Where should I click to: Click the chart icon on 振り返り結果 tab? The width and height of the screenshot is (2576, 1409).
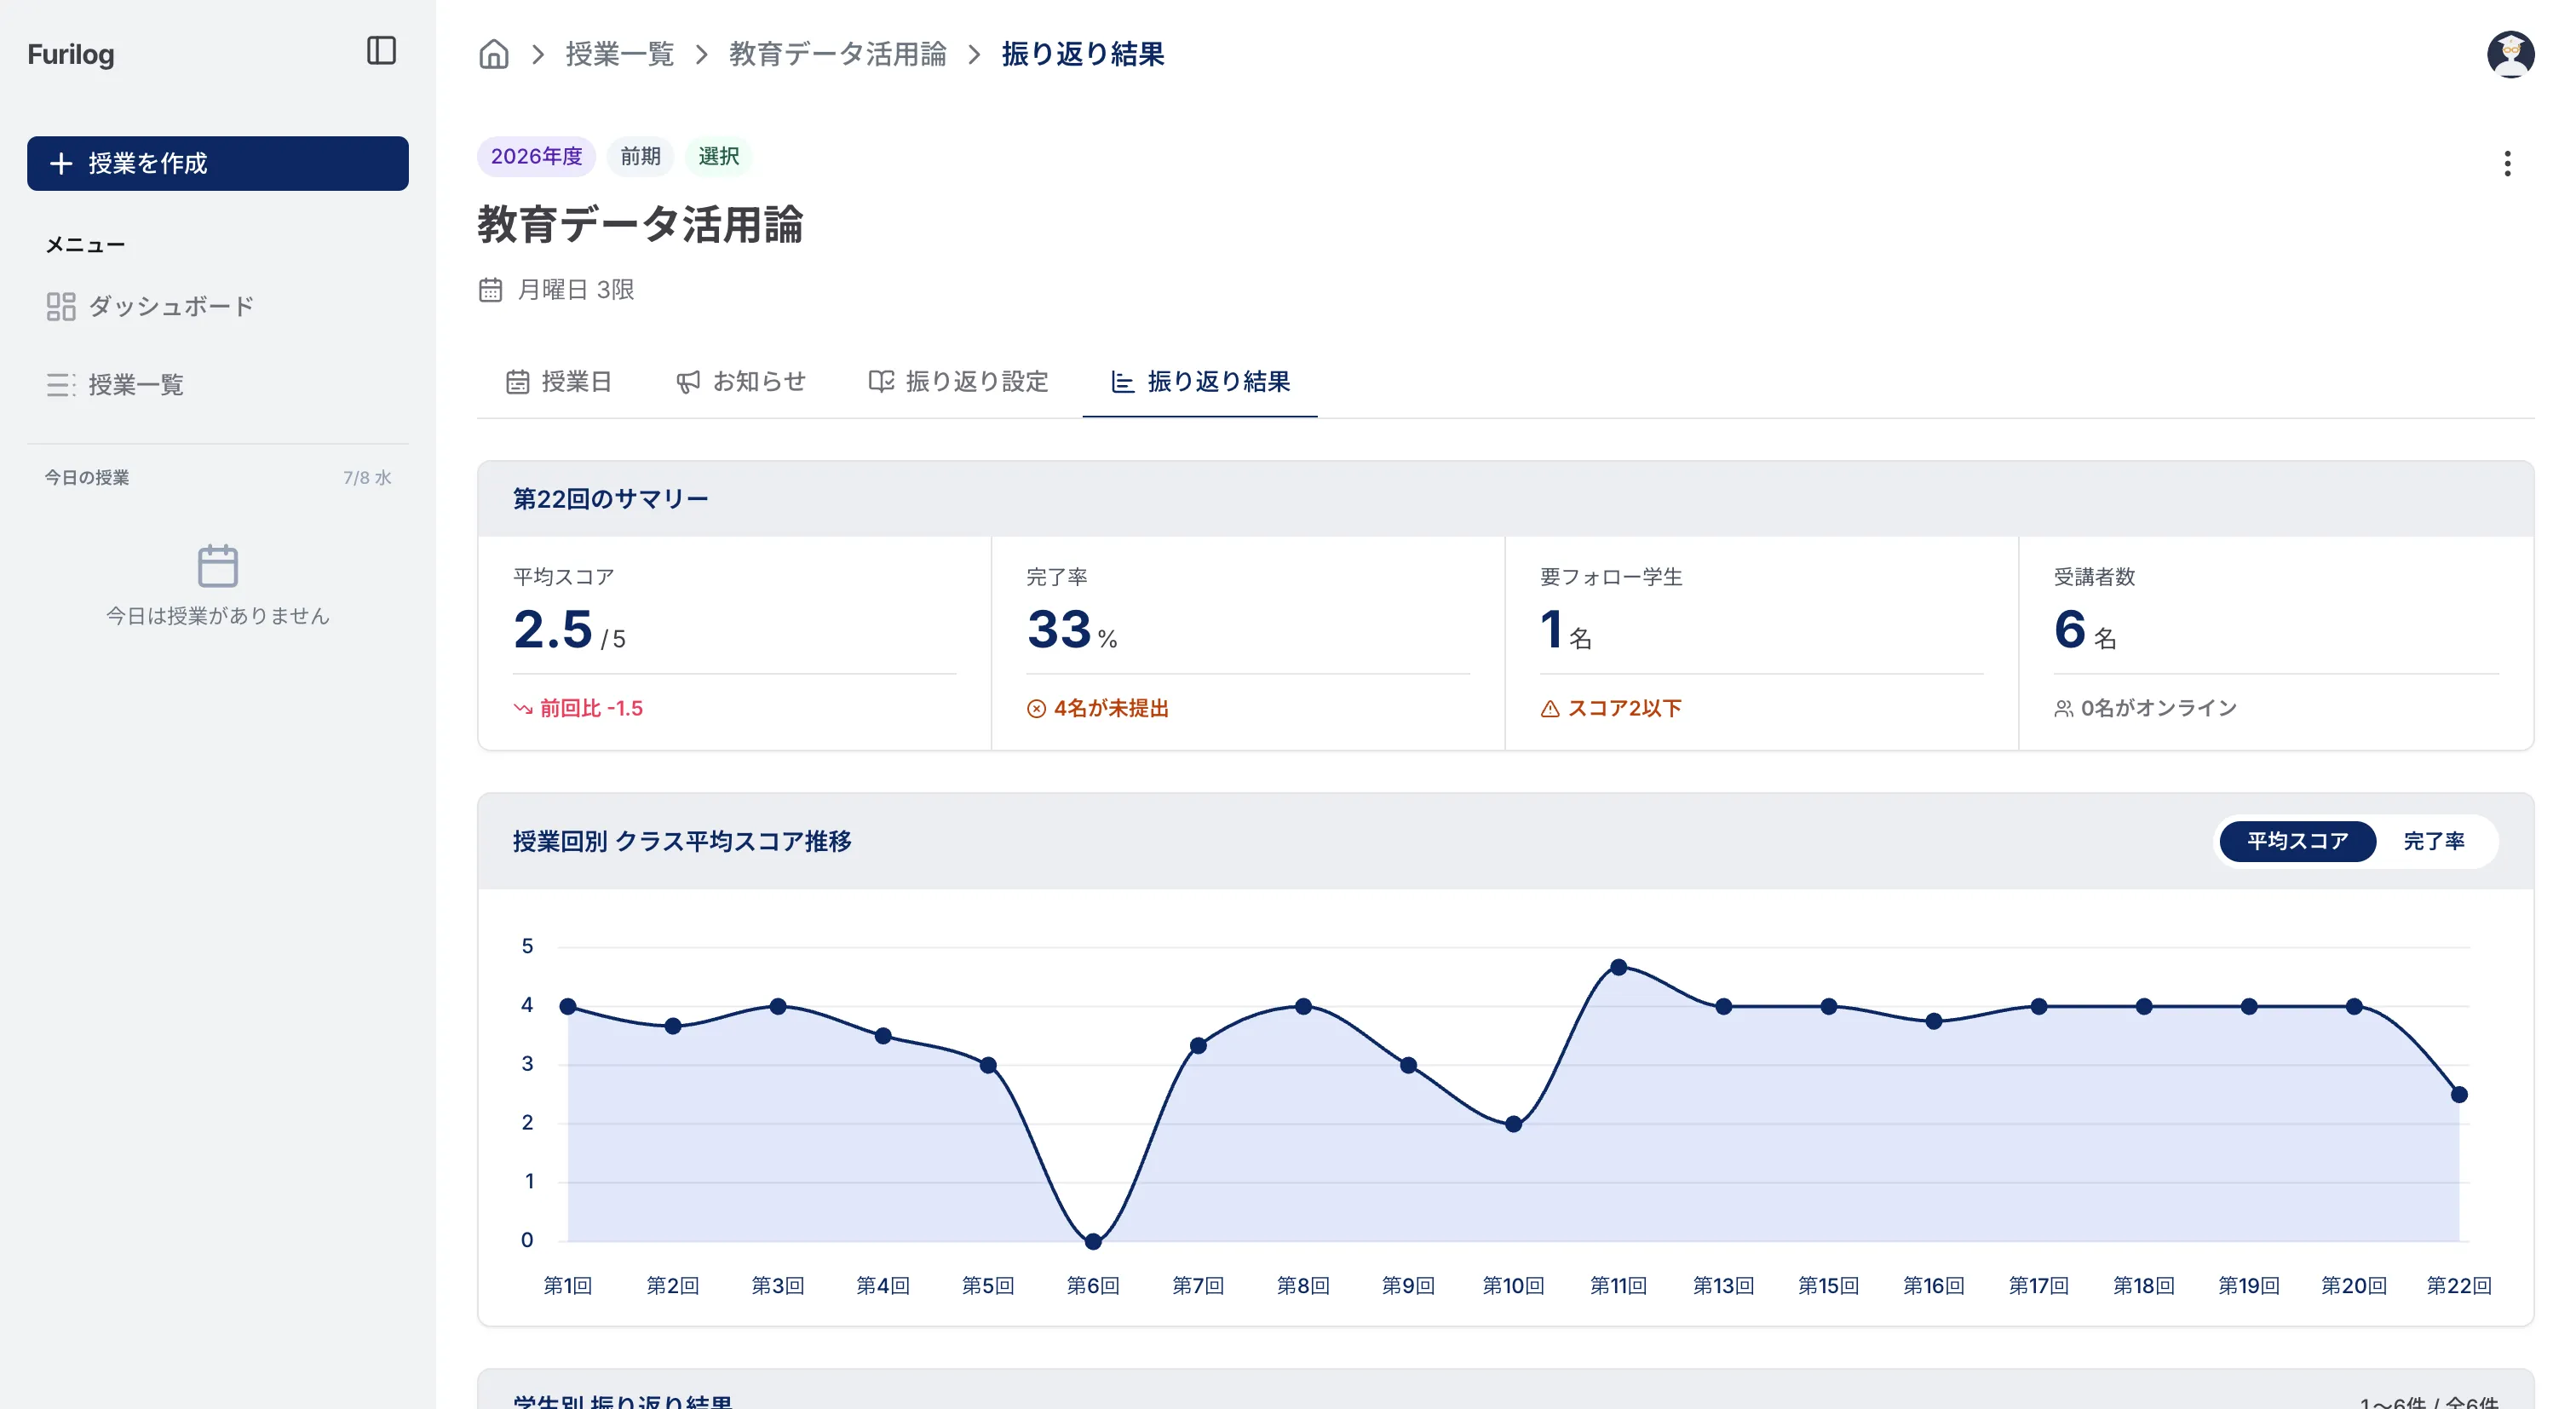[x=1123, y=382]
